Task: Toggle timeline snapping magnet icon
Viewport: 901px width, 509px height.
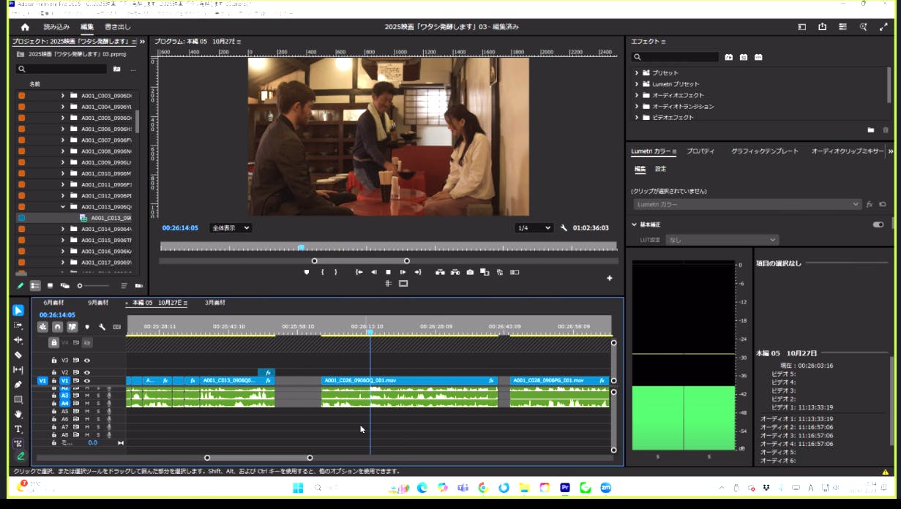Action: (57, 327)
